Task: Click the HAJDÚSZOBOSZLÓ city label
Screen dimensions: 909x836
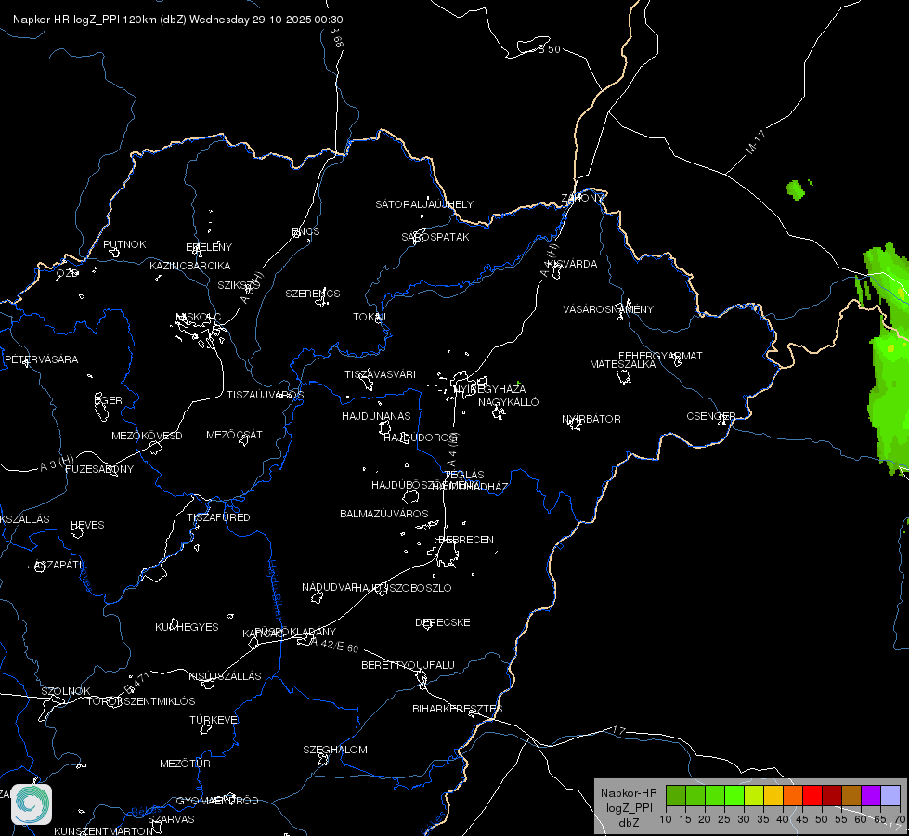Action: pos(403,588)
